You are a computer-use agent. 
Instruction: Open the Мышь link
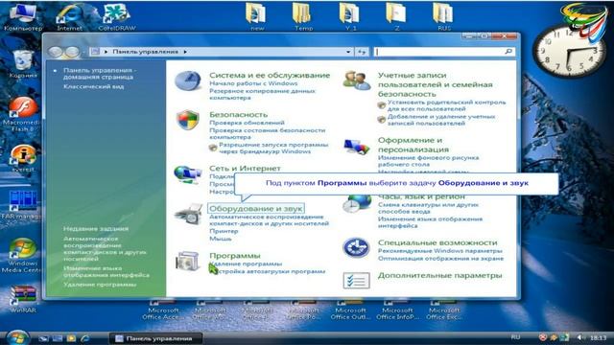(x=221, y=239)
